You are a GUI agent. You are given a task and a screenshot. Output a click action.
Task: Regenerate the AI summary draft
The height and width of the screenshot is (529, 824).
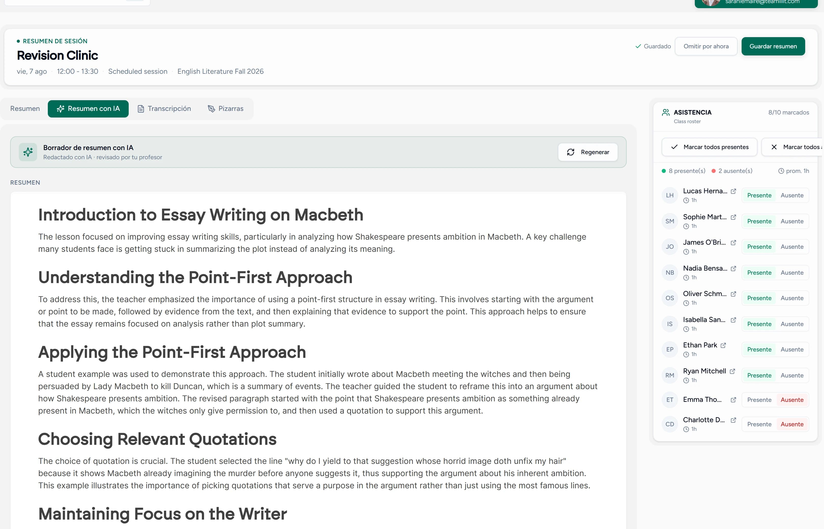pos(588,152)
